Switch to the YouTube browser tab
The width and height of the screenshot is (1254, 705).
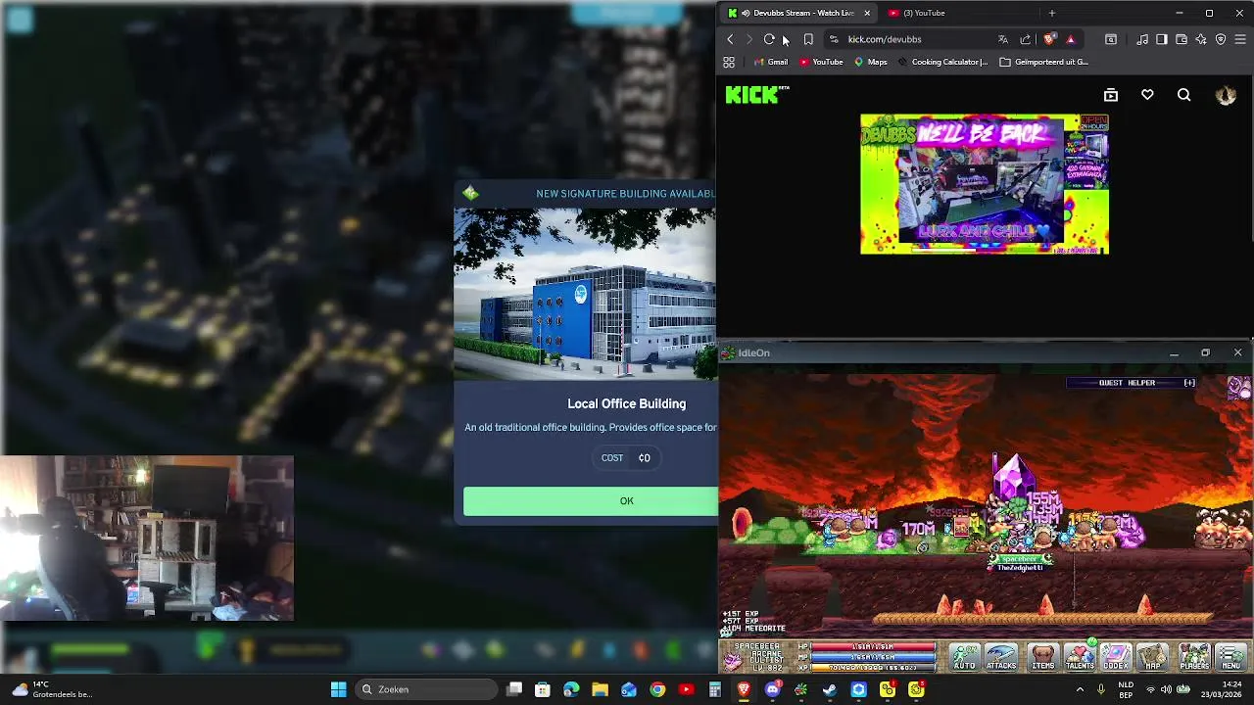pos(924,13)
